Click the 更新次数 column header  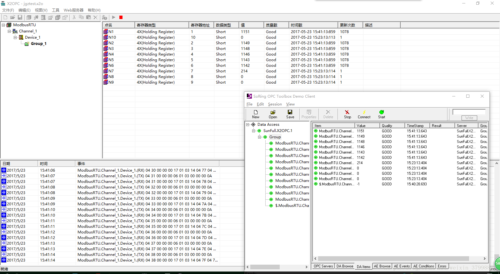350,25
